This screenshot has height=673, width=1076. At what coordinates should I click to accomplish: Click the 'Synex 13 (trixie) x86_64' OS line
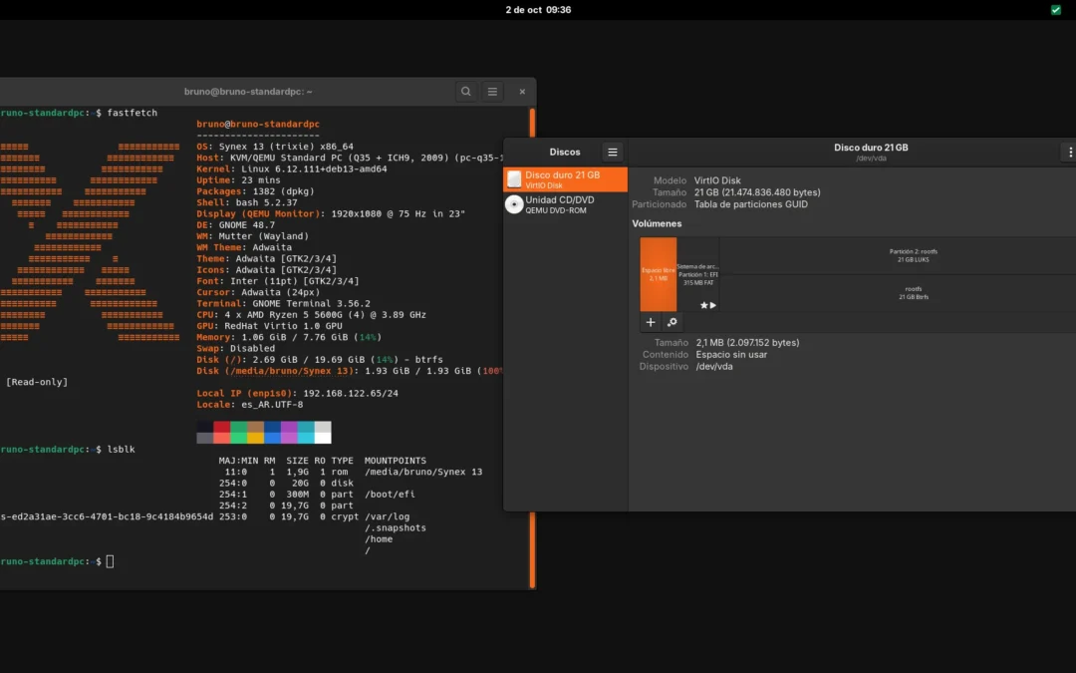click(286, 147)
